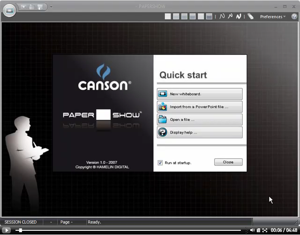Screen dimensions: 300x235
Task: Click the video chapters list icon
Action: (258, 230)
